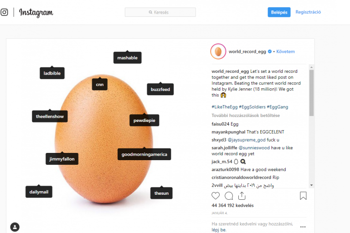Click the pewdiepie tag on the egg

[x=144, y=121]
